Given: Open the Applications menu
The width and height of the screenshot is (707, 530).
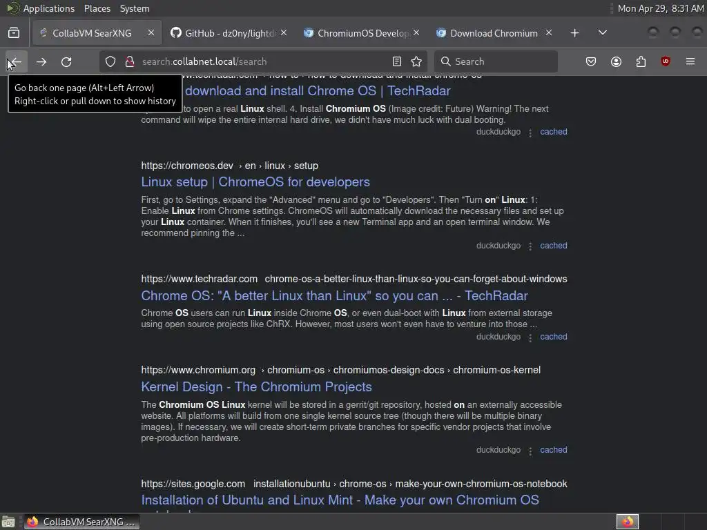Looking at the screenshot, I should pyautogui.click(x=49, y=8).
